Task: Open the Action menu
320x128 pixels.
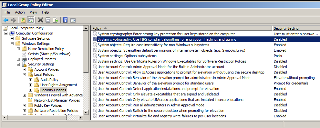Action: [x=20, y=12]
